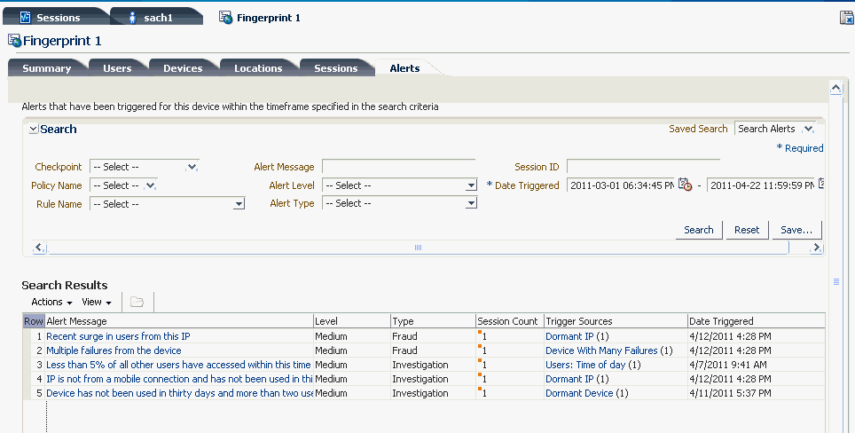This screenshot has width=855, height=433.
Task: Open the Policy Name dropdown
Action: tap(151, 185)
